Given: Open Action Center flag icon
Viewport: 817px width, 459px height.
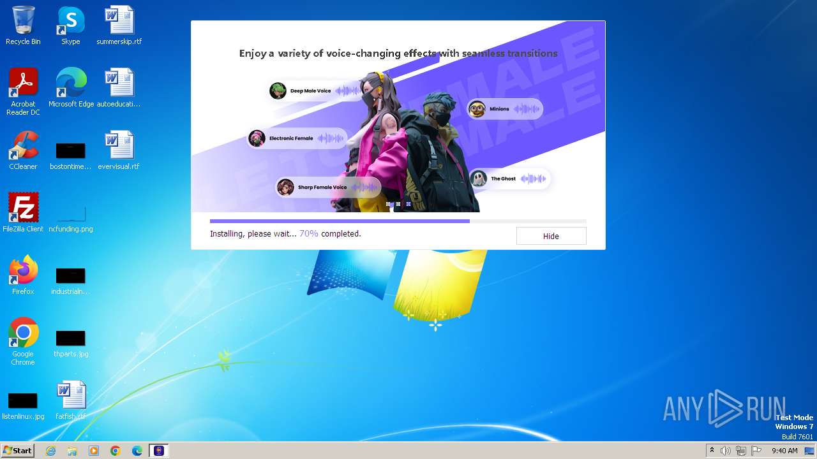Looking at the screenshot, I should tap(756, 451).
